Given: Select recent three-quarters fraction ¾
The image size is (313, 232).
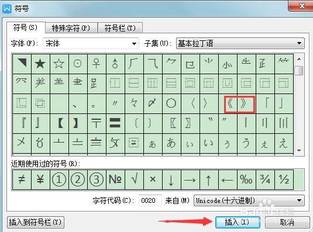Looking at the screenshot, I should click(x=265, y=179).
